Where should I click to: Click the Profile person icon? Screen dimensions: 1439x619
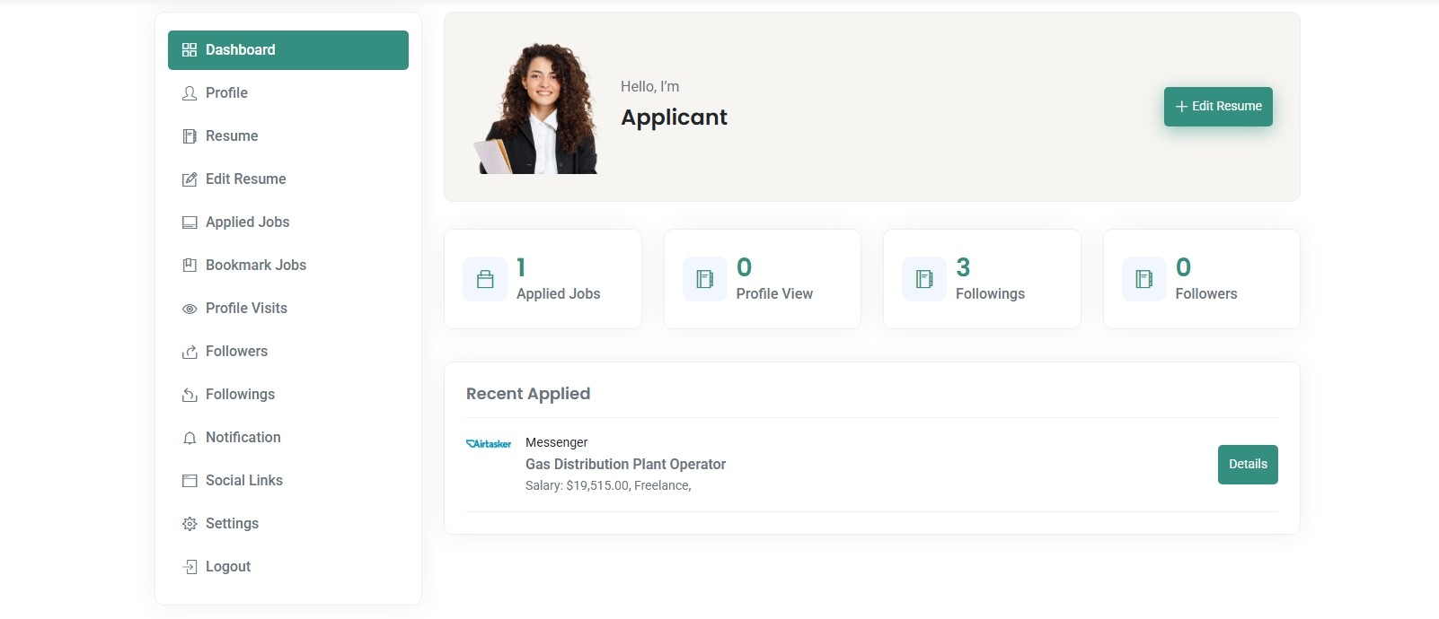pos(190,93)
